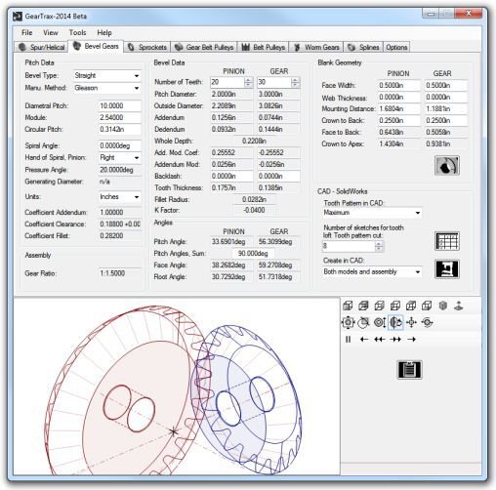Expand the Manu. Method Gleason dropdown
The image size is (496, 490).
coord(107,88)
